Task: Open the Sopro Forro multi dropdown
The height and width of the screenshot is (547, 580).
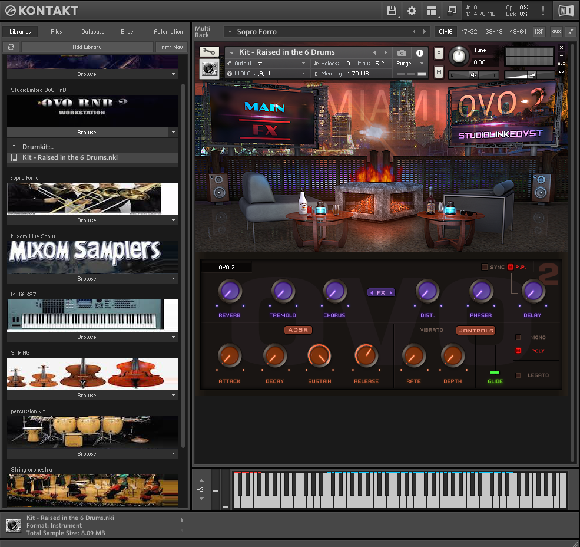Action: coord(230,32)
